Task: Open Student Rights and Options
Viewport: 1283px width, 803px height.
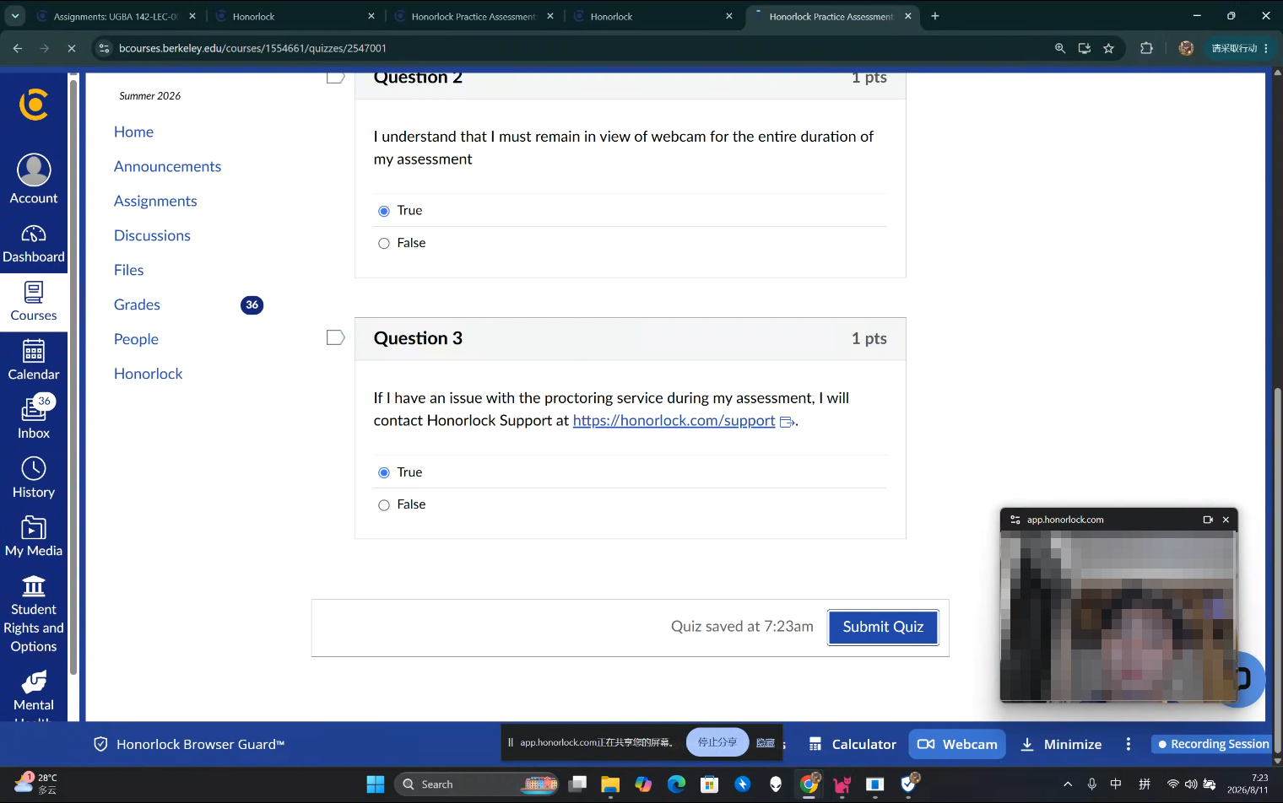Action: point(34,614)
